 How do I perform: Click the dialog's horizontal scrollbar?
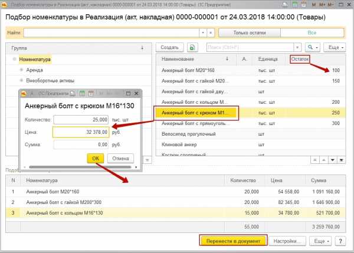[80, 167]
